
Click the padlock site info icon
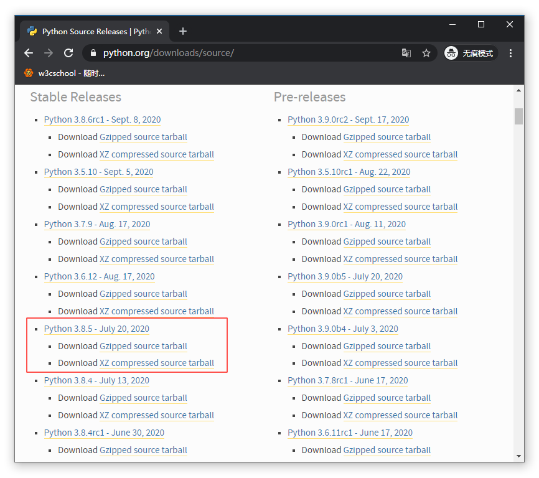93,53
